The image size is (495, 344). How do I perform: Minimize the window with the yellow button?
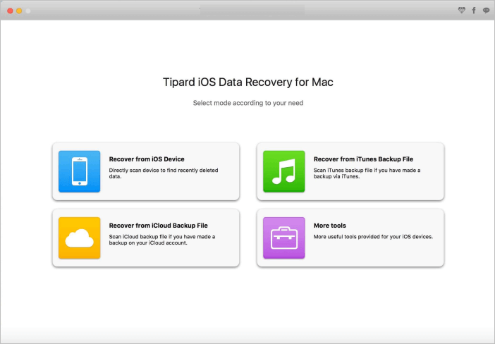point(19,11)
